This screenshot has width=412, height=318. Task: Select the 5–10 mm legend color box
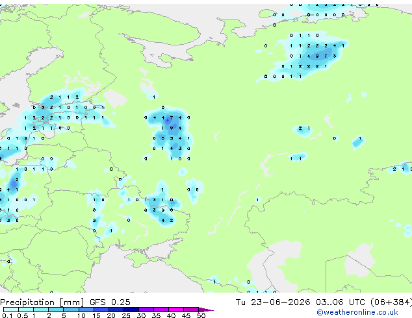coord(71,310)
